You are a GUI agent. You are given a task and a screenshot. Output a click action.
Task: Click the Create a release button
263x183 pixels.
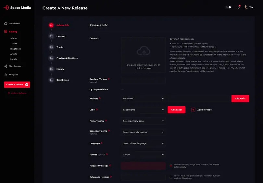coord(17,85)
